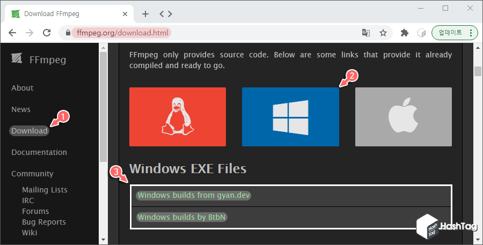Click the main page scrollbar thumb
Screen dimensions: 483x245
point(478,71)
